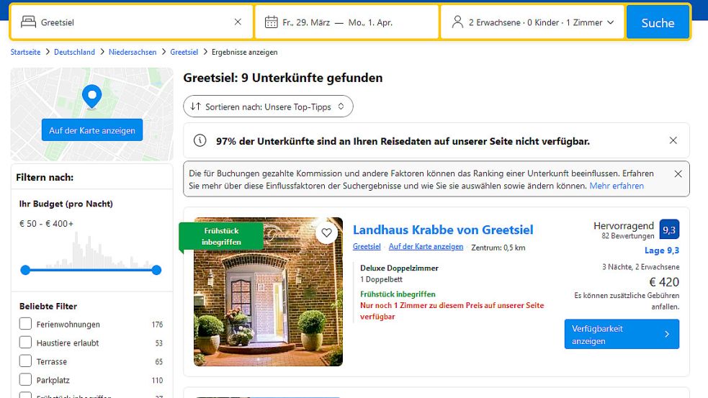Image resolution: width=708 pixels, height=398 pixels.
Task: Select the maximum budget slider handle
Action: click(156, 270)
